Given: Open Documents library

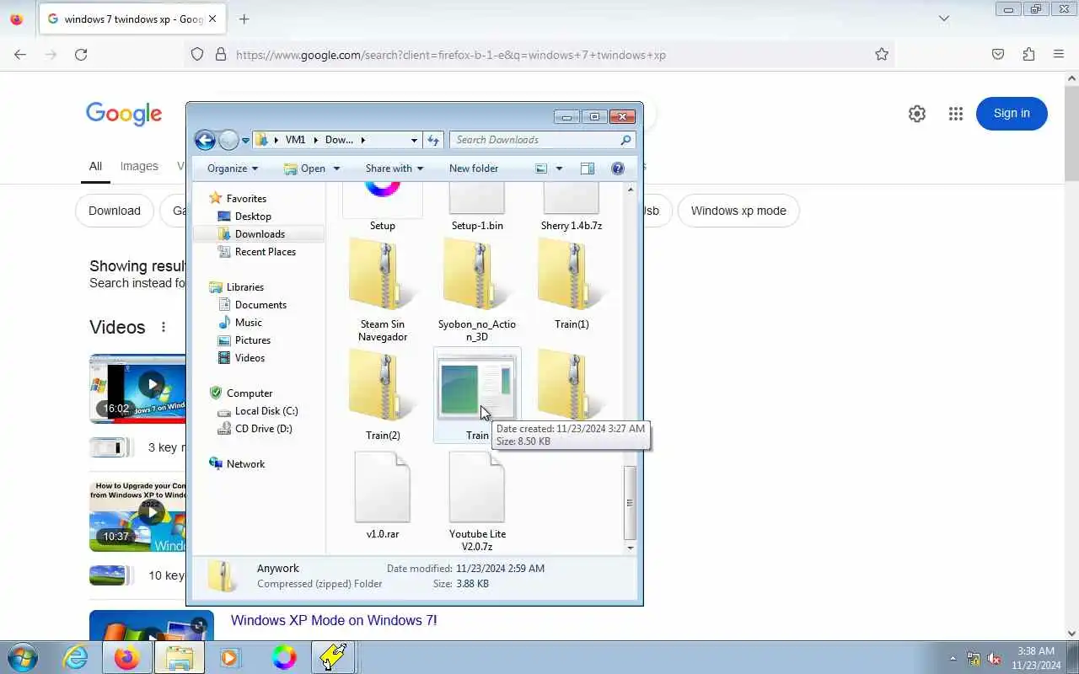Looking at the screenshot, I should click(x=260, y=305).
